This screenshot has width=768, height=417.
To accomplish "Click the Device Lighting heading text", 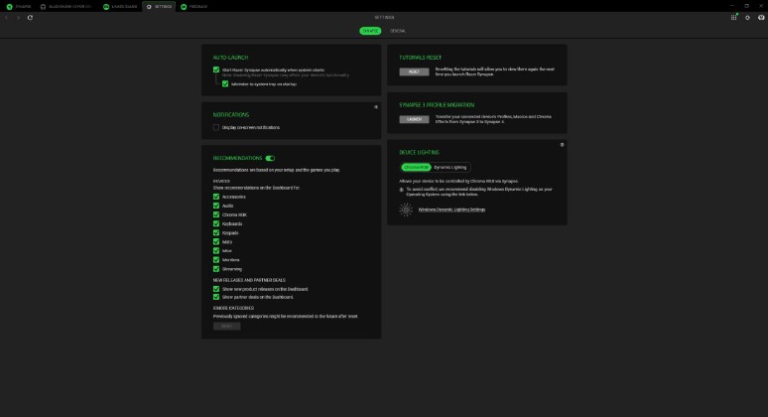I will click(419, 152).
